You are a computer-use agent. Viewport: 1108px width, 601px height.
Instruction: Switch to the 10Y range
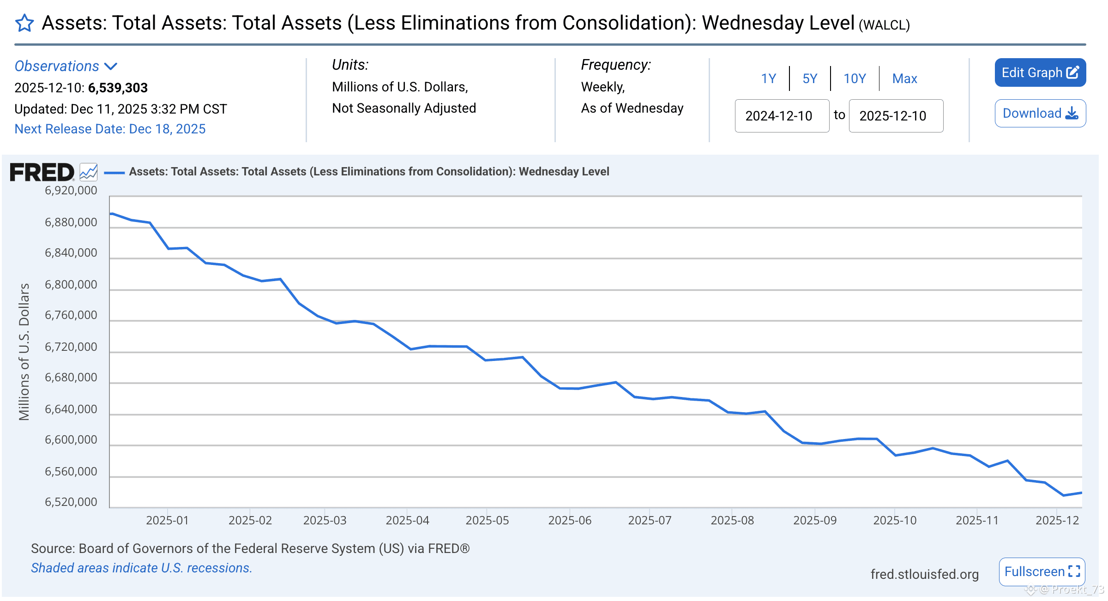click(855, 78)
